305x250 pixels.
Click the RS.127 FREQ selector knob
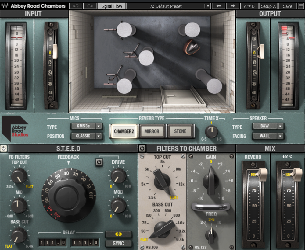tap(211, 235)
